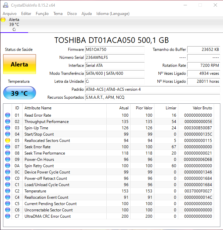The height and width of the screenshot is (230, 223).
Task: Click the disk title TOSHIBA DT01ACA050 500,1 GB
Action: click(112, 40)
